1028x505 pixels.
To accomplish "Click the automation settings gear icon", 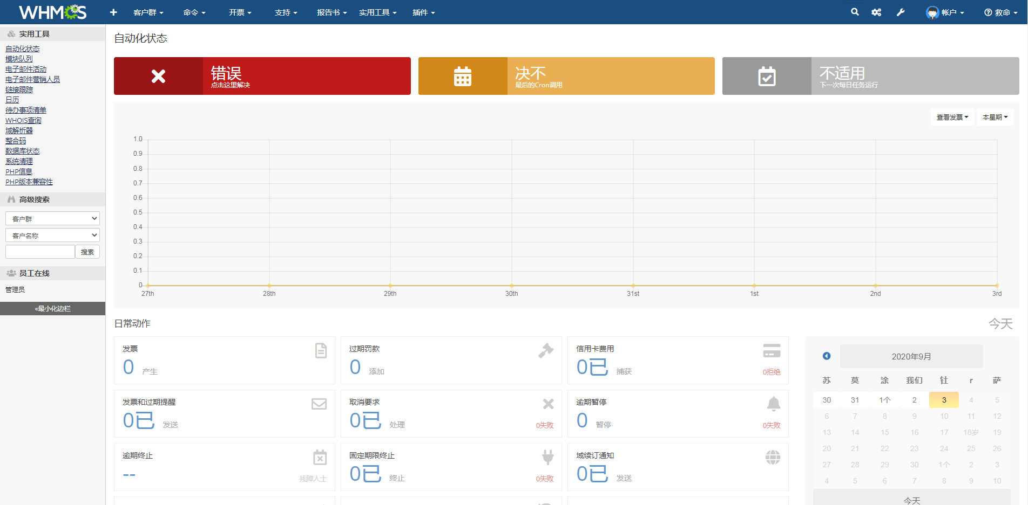I will (876, 12).
